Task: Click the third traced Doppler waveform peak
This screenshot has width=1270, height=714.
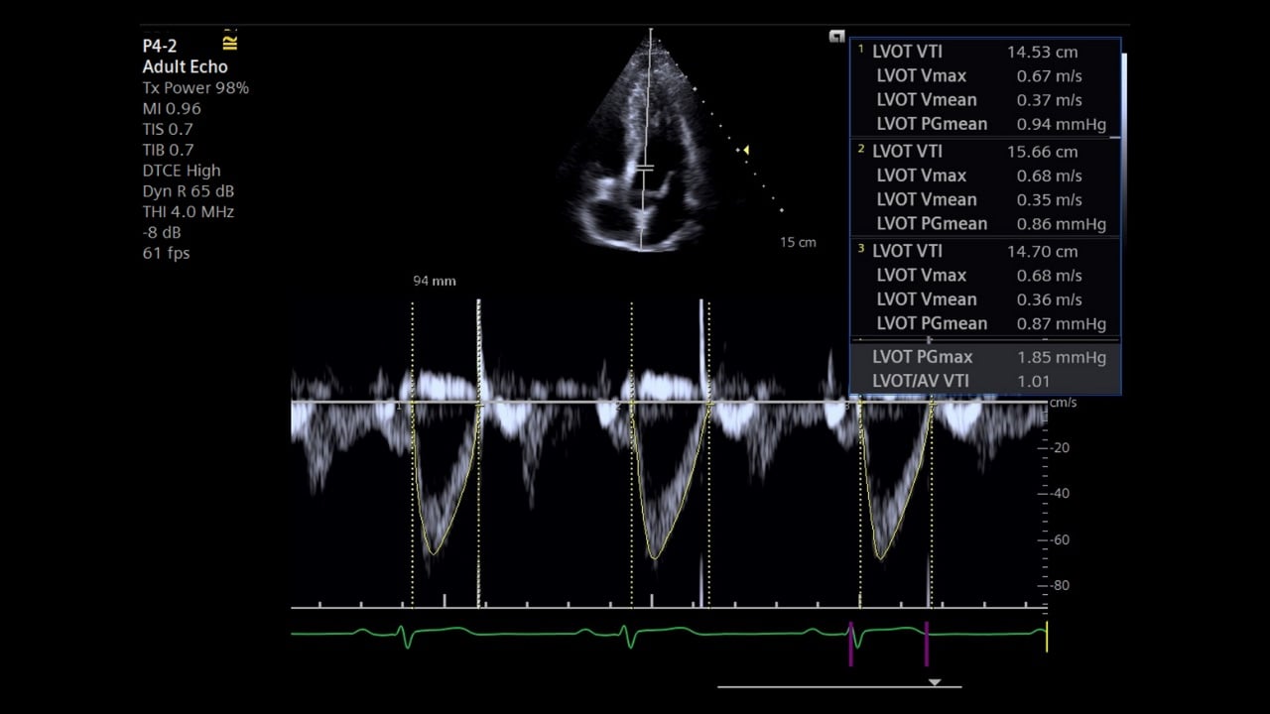Action: click(880, 557)
